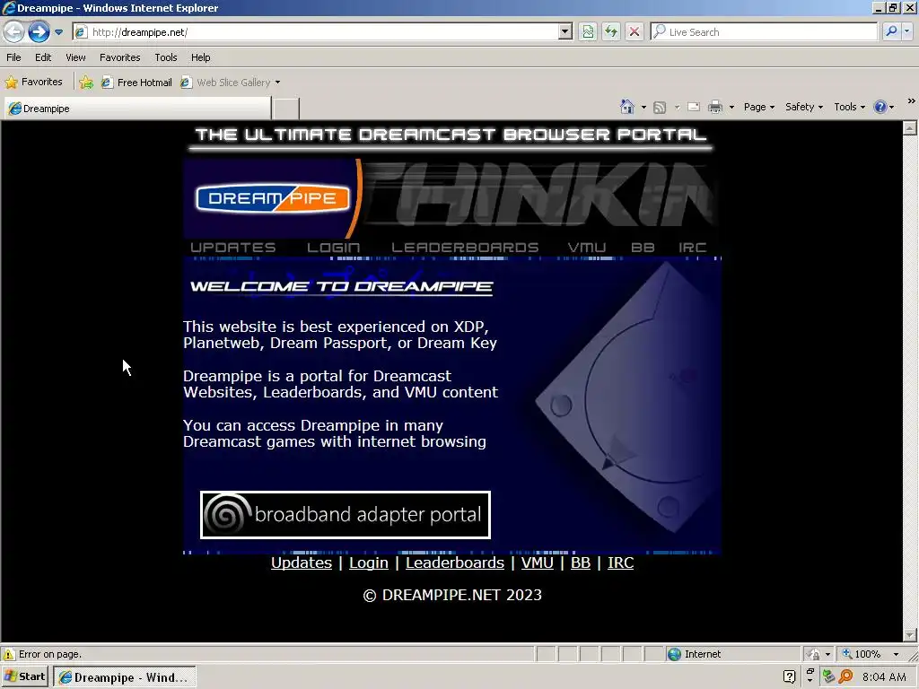Open the Safety dropdown menu
Screen dimensions: 919x689
[x=804, y=107]
